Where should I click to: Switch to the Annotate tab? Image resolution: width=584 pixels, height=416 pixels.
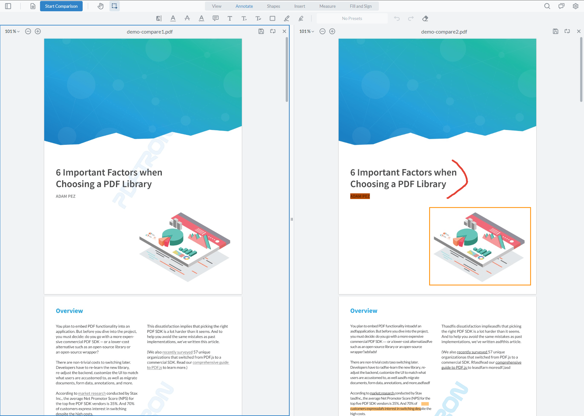click(x=244, y=6)
